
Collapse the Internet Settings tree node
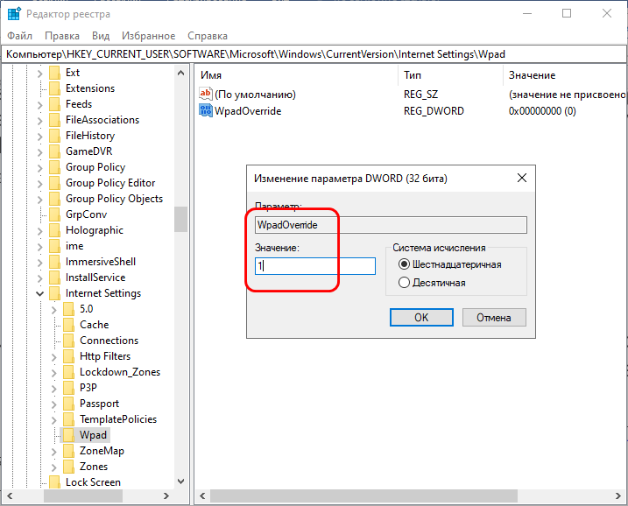(39, 294)
